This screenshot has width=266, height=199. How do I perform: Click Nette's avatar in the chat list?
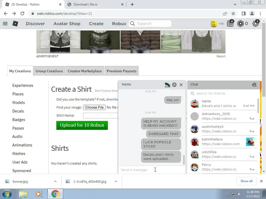coord(195,104)
